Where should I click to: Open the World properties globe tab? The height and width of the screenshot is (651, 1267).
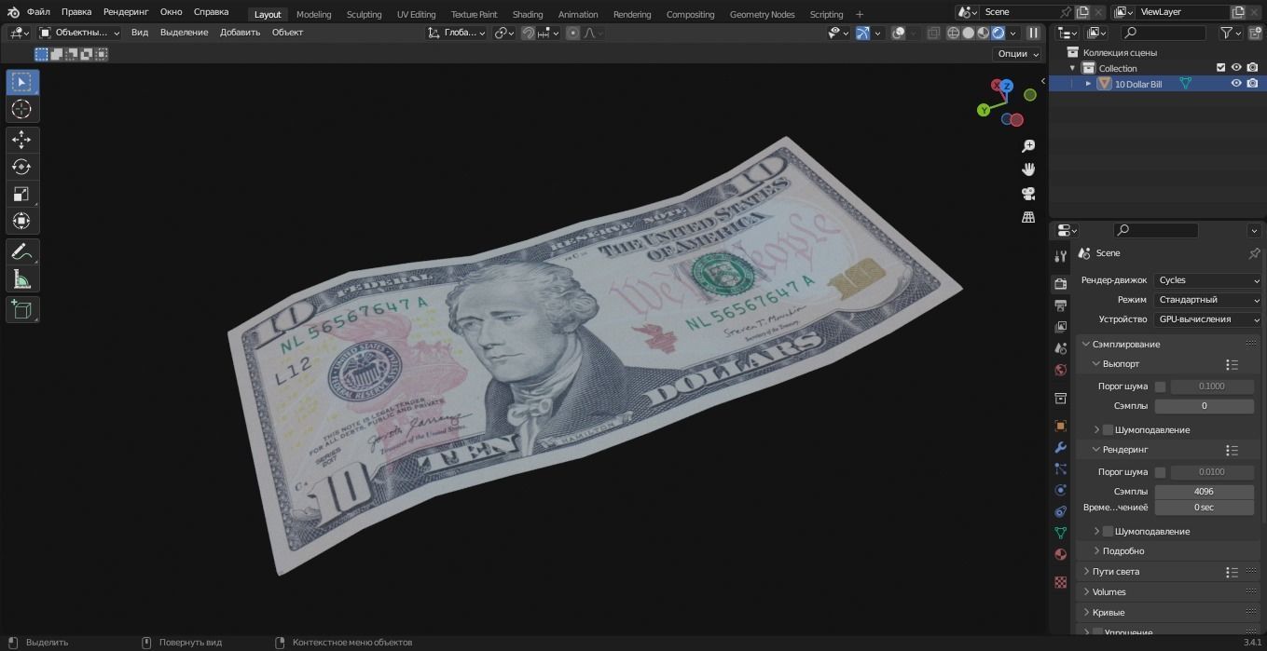pyautogui.click(x=1060, y=370)
